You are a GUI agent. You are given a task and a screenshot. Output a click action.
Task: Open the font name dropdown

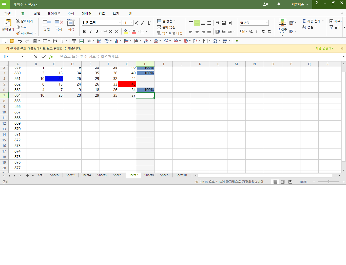pyautogui.click(x=120, y=23)
